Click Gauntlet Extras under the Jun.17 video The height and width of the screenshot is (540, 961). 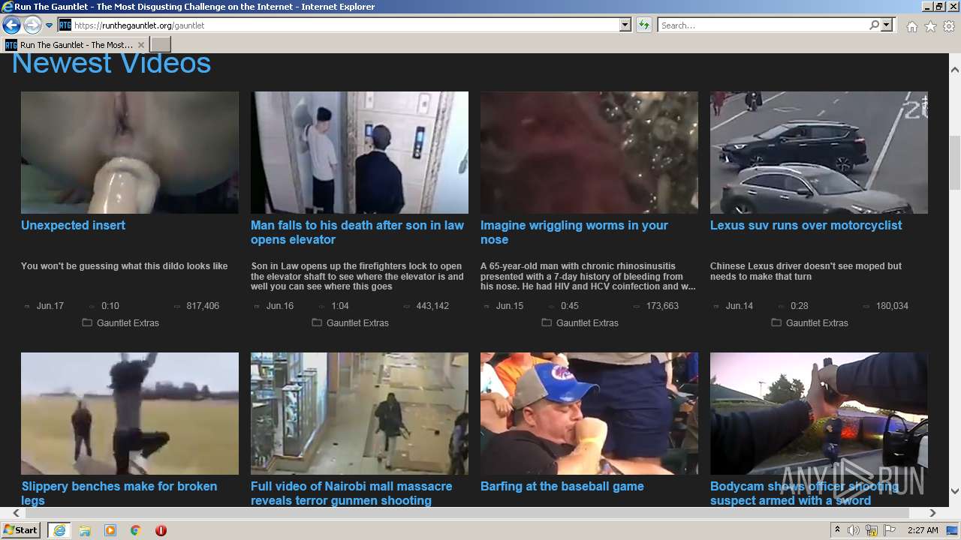(128, 323)
